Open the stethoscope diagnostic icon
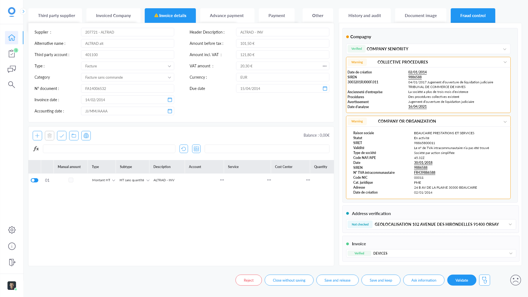Screen dimensions: 528x297 click(x=485, y=280)
